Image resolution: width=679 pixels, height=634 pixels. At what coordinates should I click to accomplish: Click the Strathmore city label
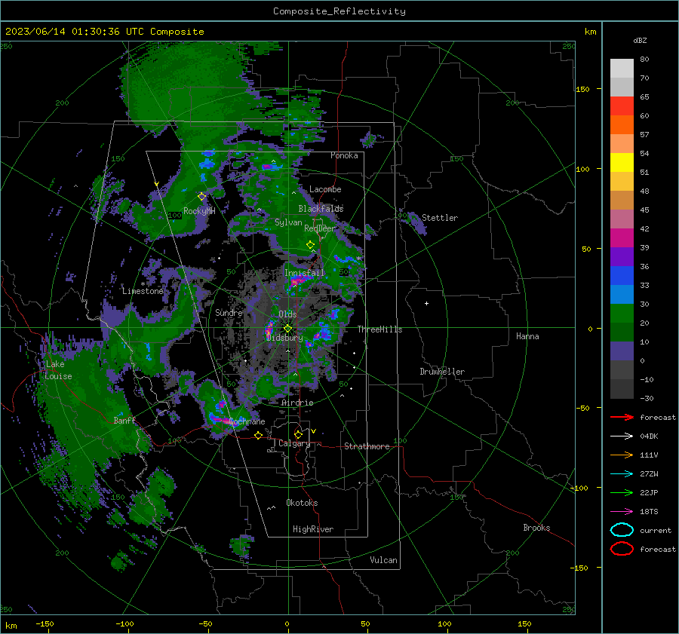pos(367,446)
